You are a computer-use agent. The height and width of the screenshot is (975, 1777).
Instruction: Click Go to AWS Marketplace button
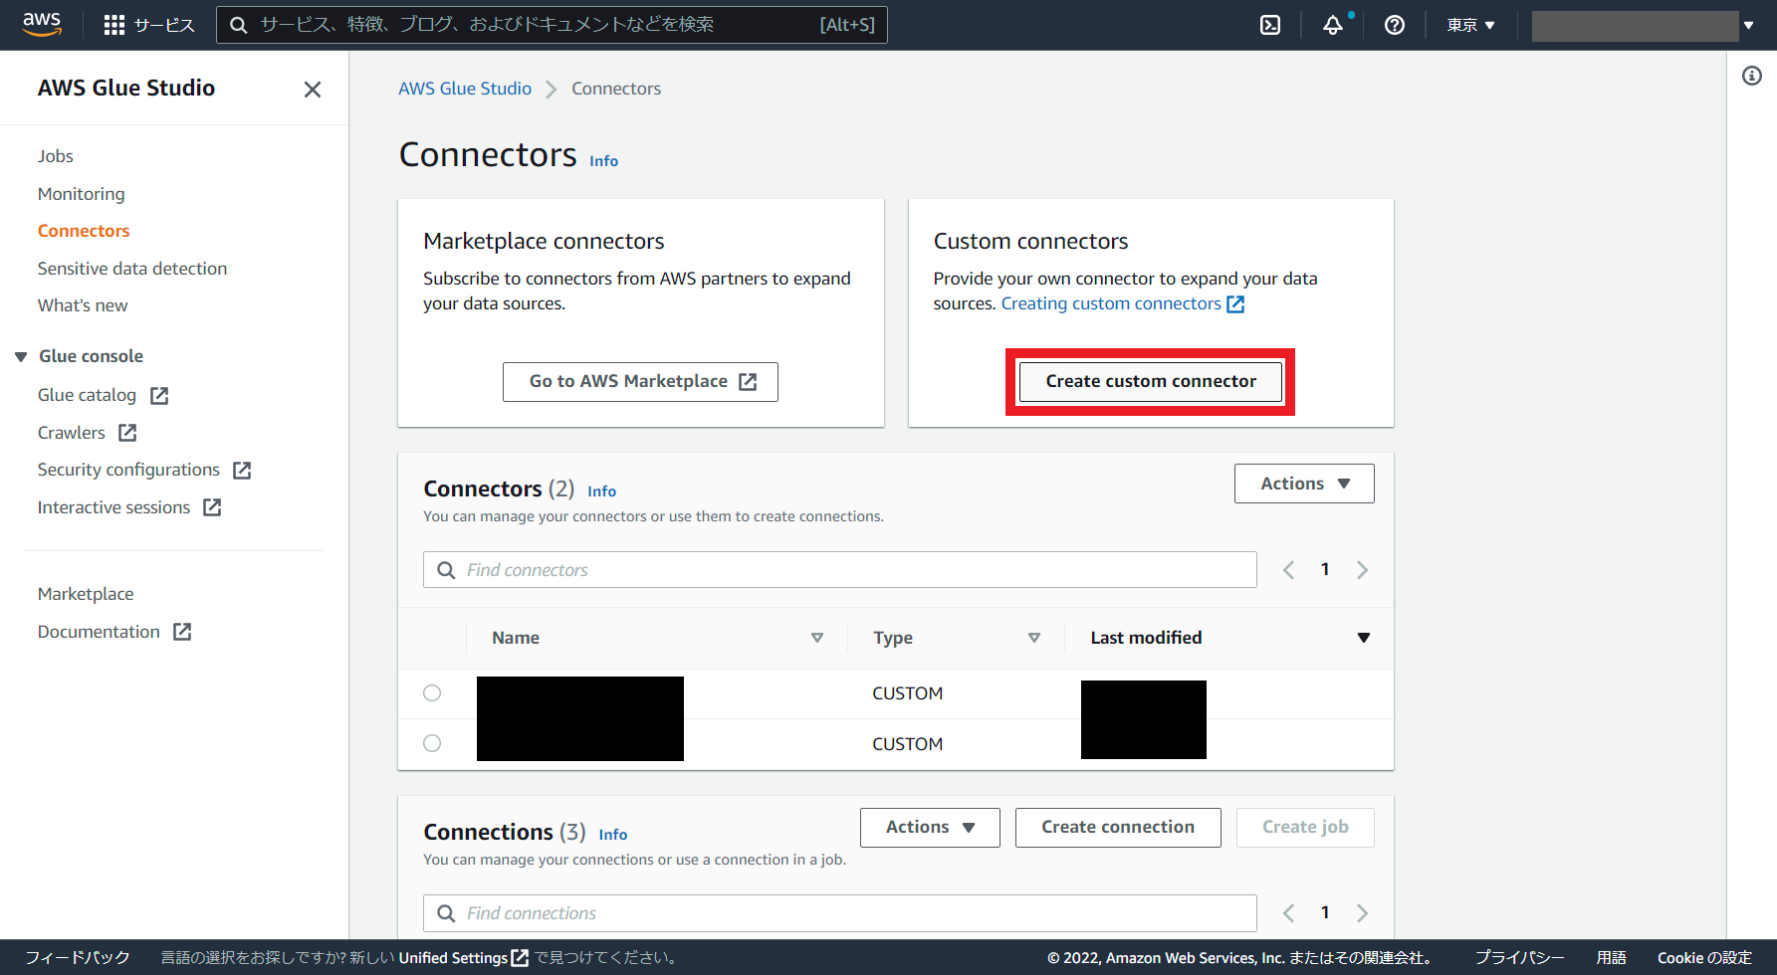[x=640, y=382]
